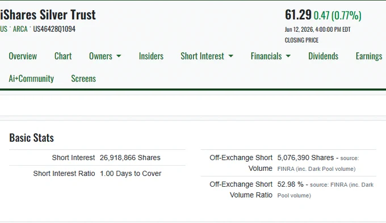Click the CLOSING PRICE label

[x=301, y=40]
